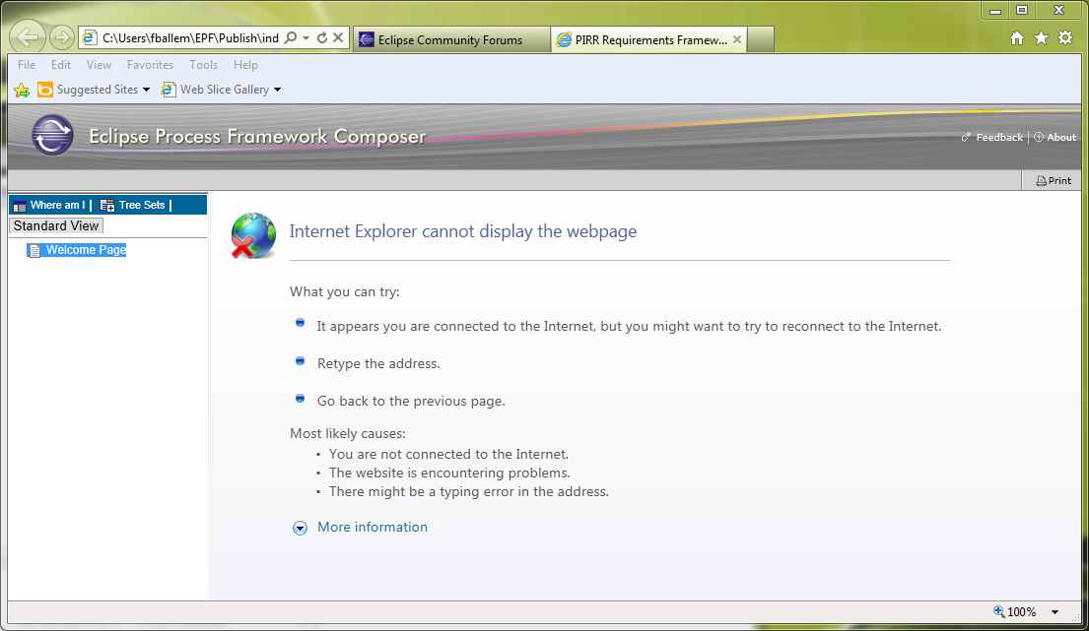This screenshot has width=1089, height=631.
Task: Open the Favorites menu
Action: (150, 65)
